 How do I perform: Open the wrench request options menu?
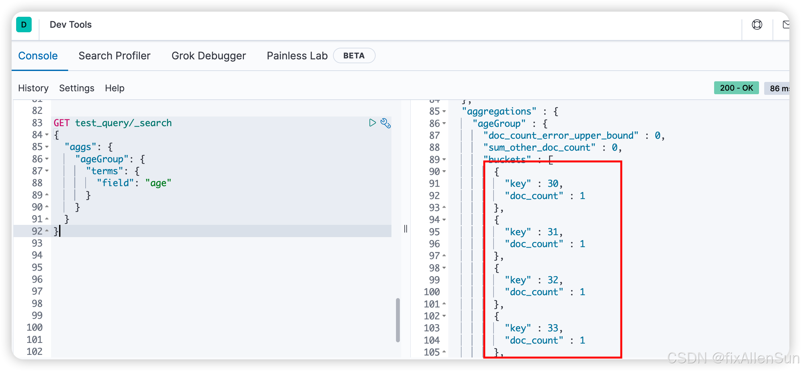pos(385,123)
